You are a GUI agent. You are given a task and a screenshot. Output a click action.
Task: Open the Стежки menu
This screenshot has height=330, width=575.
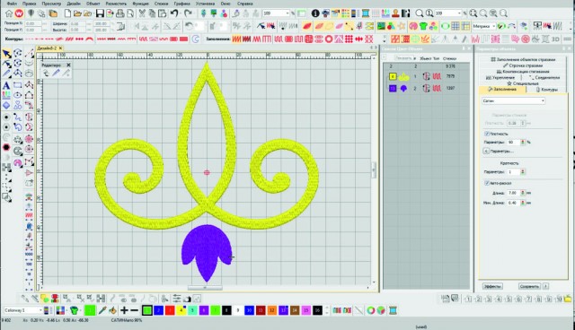point(161,4)
